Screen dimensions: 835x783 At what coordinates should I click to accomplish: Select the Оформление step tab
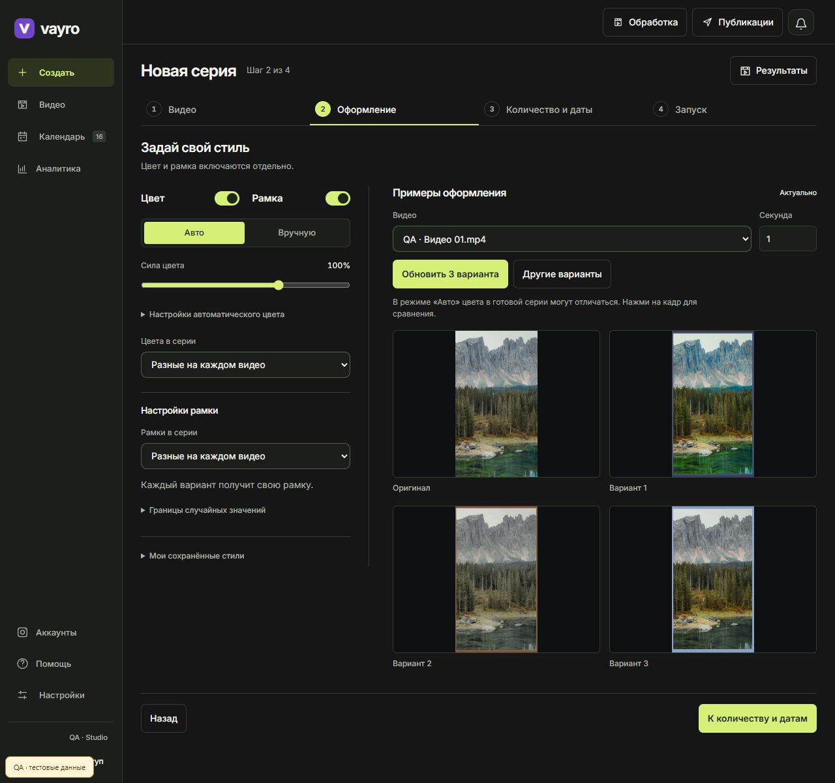[x=394, y=110]
